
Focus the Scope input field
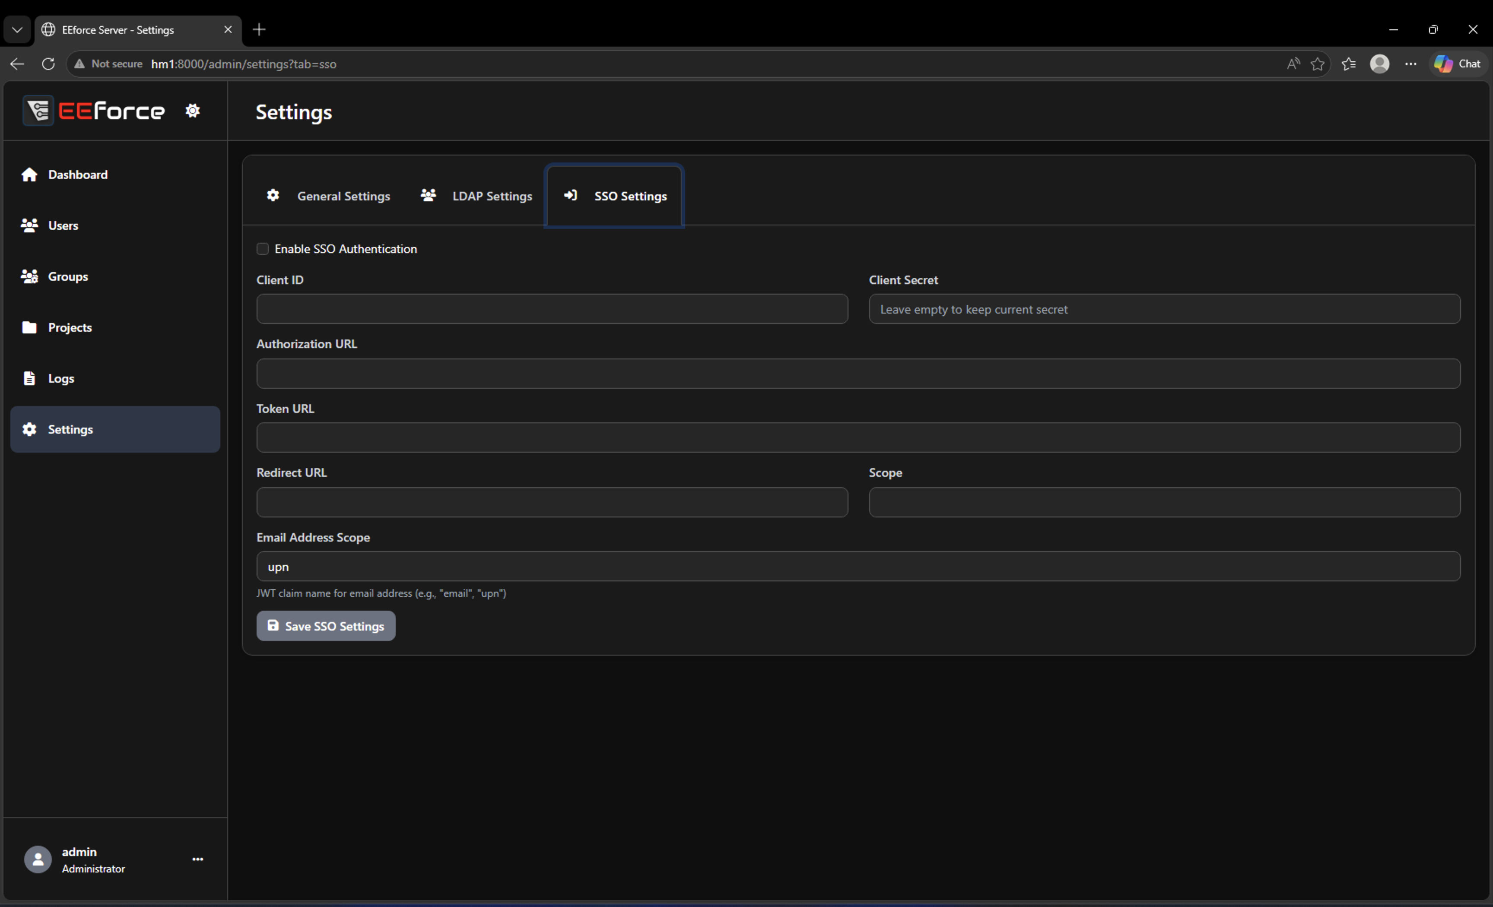1165,502
